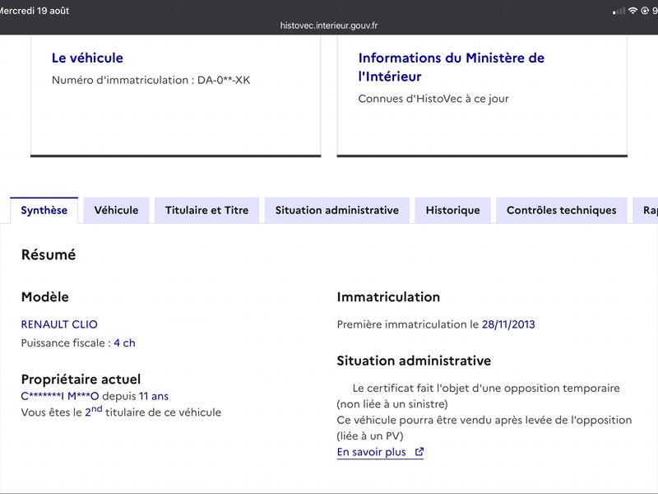Screen dimensions: 658x494
Task: Select the registration number DA-0**-XK text
Action: tap(224, 80)
